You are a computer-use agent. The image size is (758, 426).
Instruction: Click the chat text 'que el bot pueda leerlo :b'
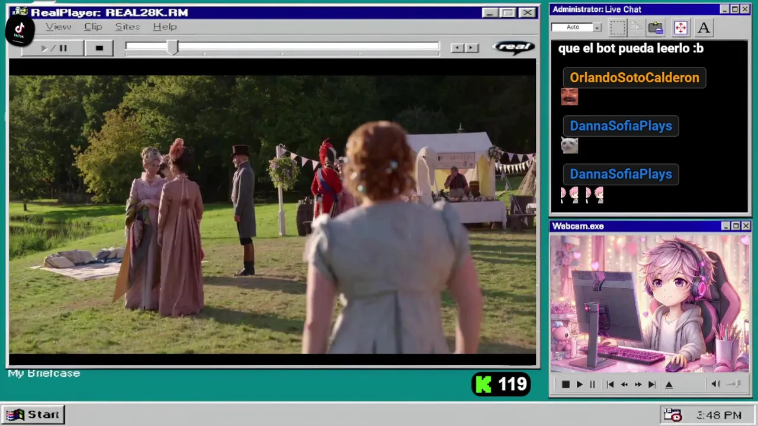pyautogui.click(x=631, y=49)
